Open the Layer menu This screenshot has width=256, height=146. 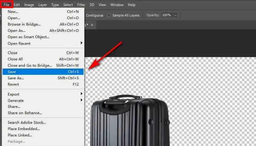point(43,5)
